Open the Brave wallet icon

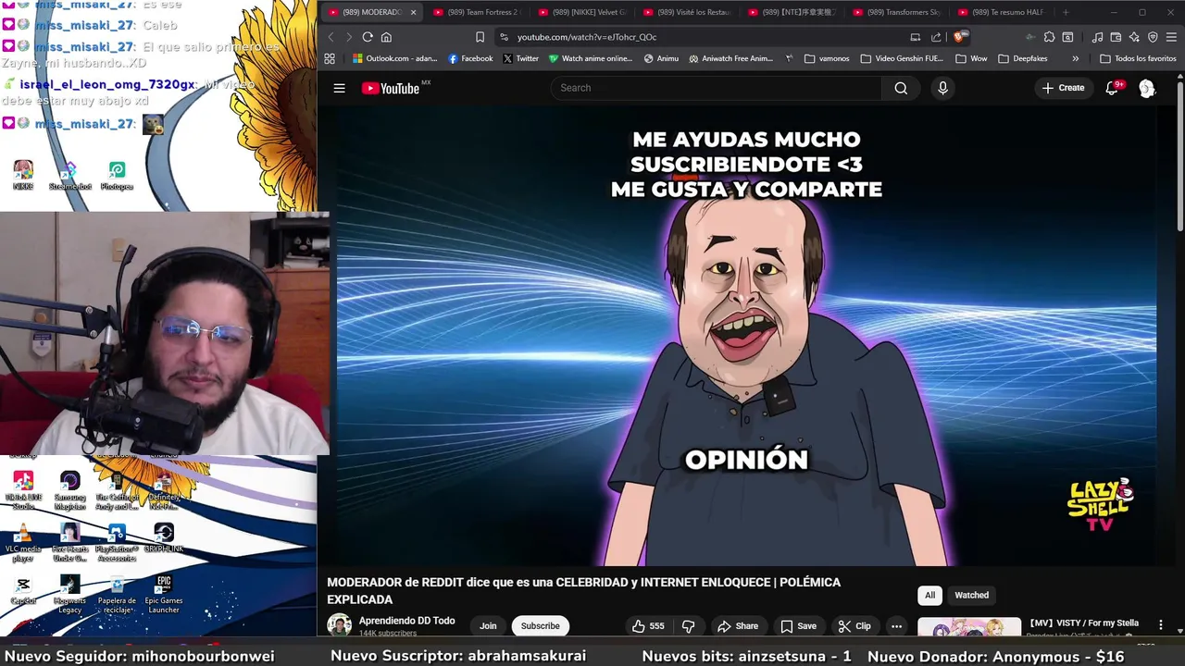coord(1116,37)
